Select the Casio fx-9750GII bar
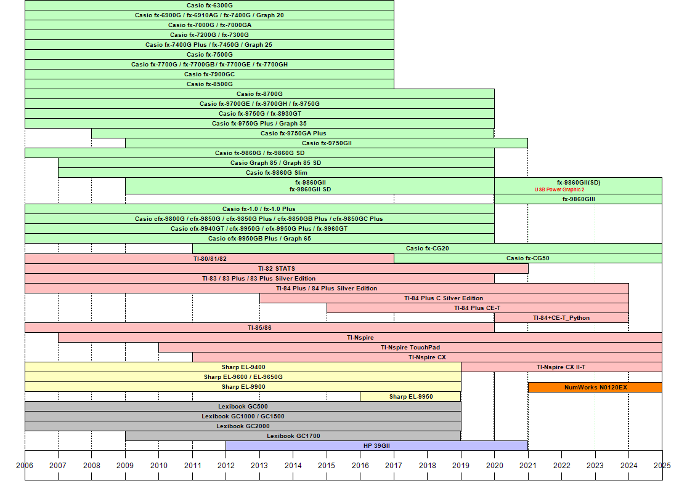 click(x=327, y=143)
